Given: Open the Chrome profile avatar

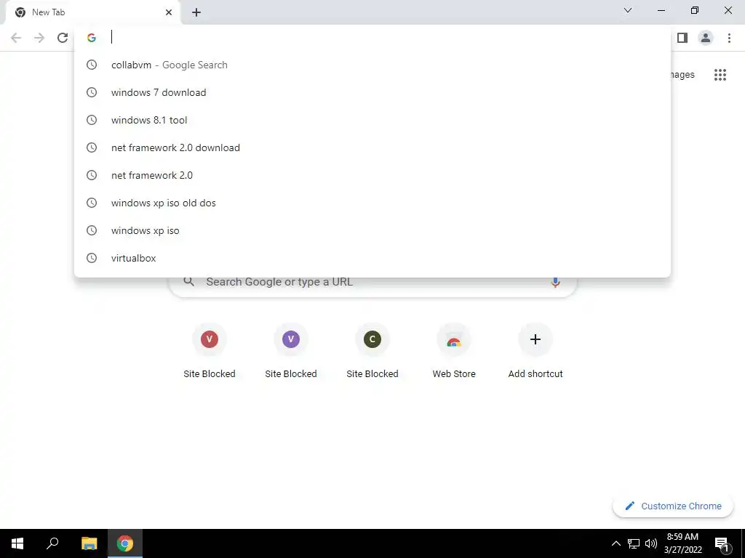Looking at the screenshot, I should [706, 38].
